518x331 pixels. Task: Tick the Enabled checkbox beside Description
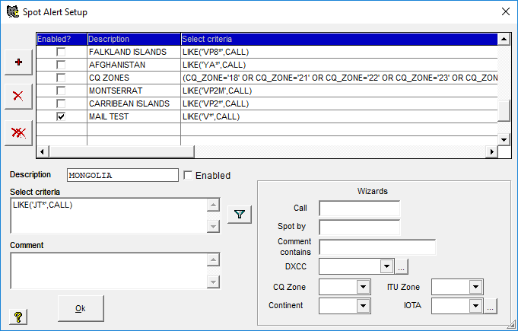tap(189, 176)
